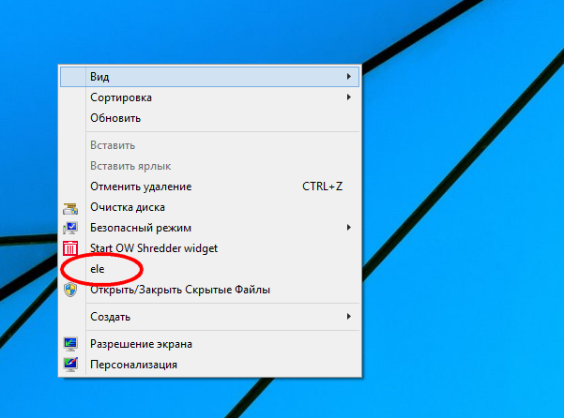The width and height of the screenshot is (564, 418).
Task: Click the UAC shield icon beside Открыть/Закрыть
Action: tap(70, 290)
